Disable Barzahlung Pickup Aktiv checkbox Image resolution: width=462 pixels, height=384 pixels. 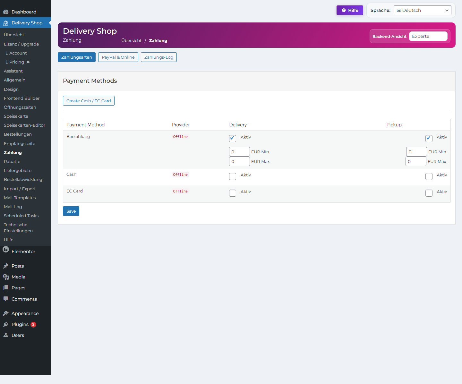click(x=429, y=138)
